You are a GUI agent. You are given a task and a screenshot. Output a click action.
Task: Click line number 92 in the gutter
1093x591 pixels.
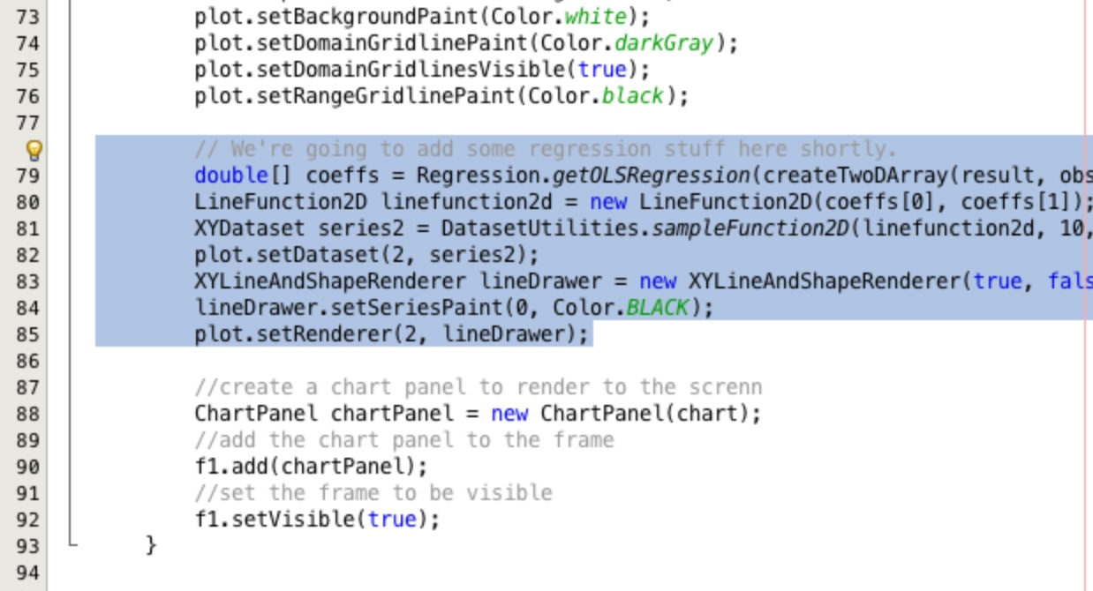coord(28,520)
